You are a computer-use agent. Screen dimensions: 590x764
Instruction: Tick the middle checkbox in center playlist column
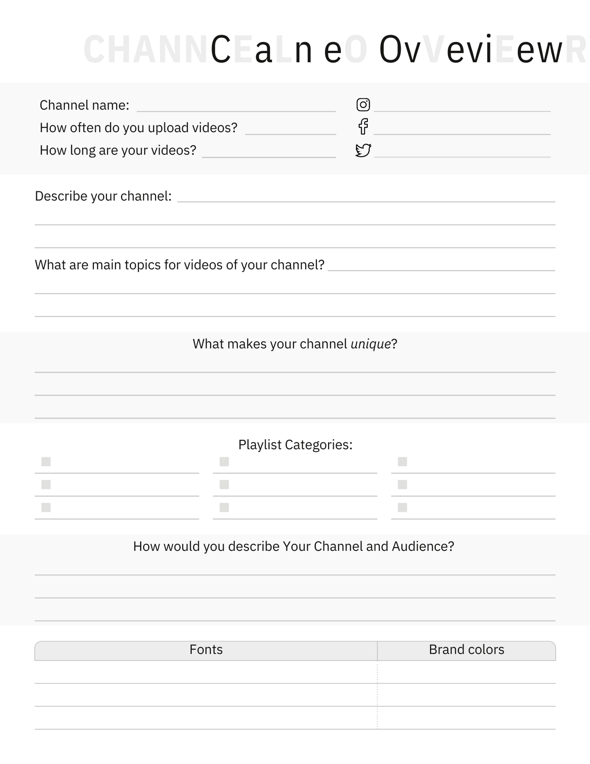(x=224, y=484)
